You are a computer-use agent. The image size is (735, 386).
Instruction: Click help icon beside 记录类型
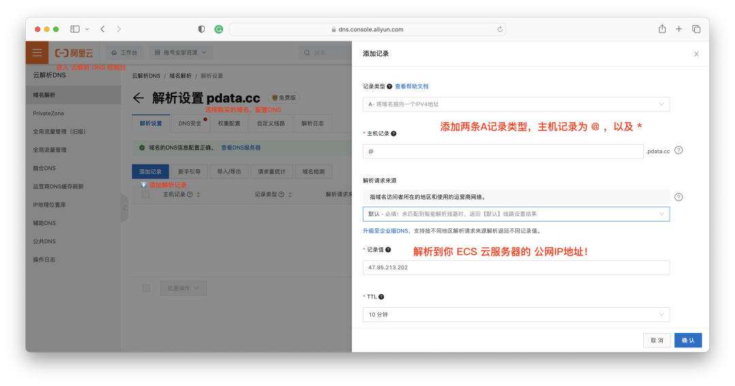tap(389, 86)
